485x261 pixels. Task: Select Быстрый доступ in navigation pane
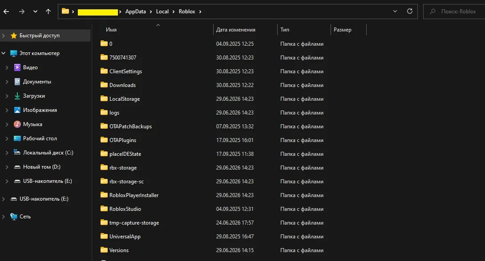click(x=40, y=36)
